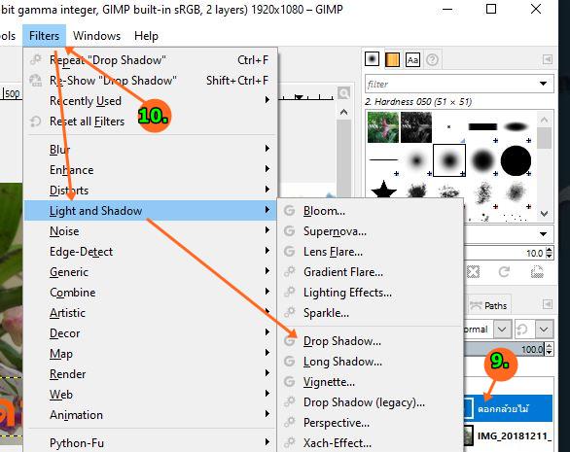Open the layers dock tab menu button
This screenshot has height=452, width=570.
click(548, 304)
